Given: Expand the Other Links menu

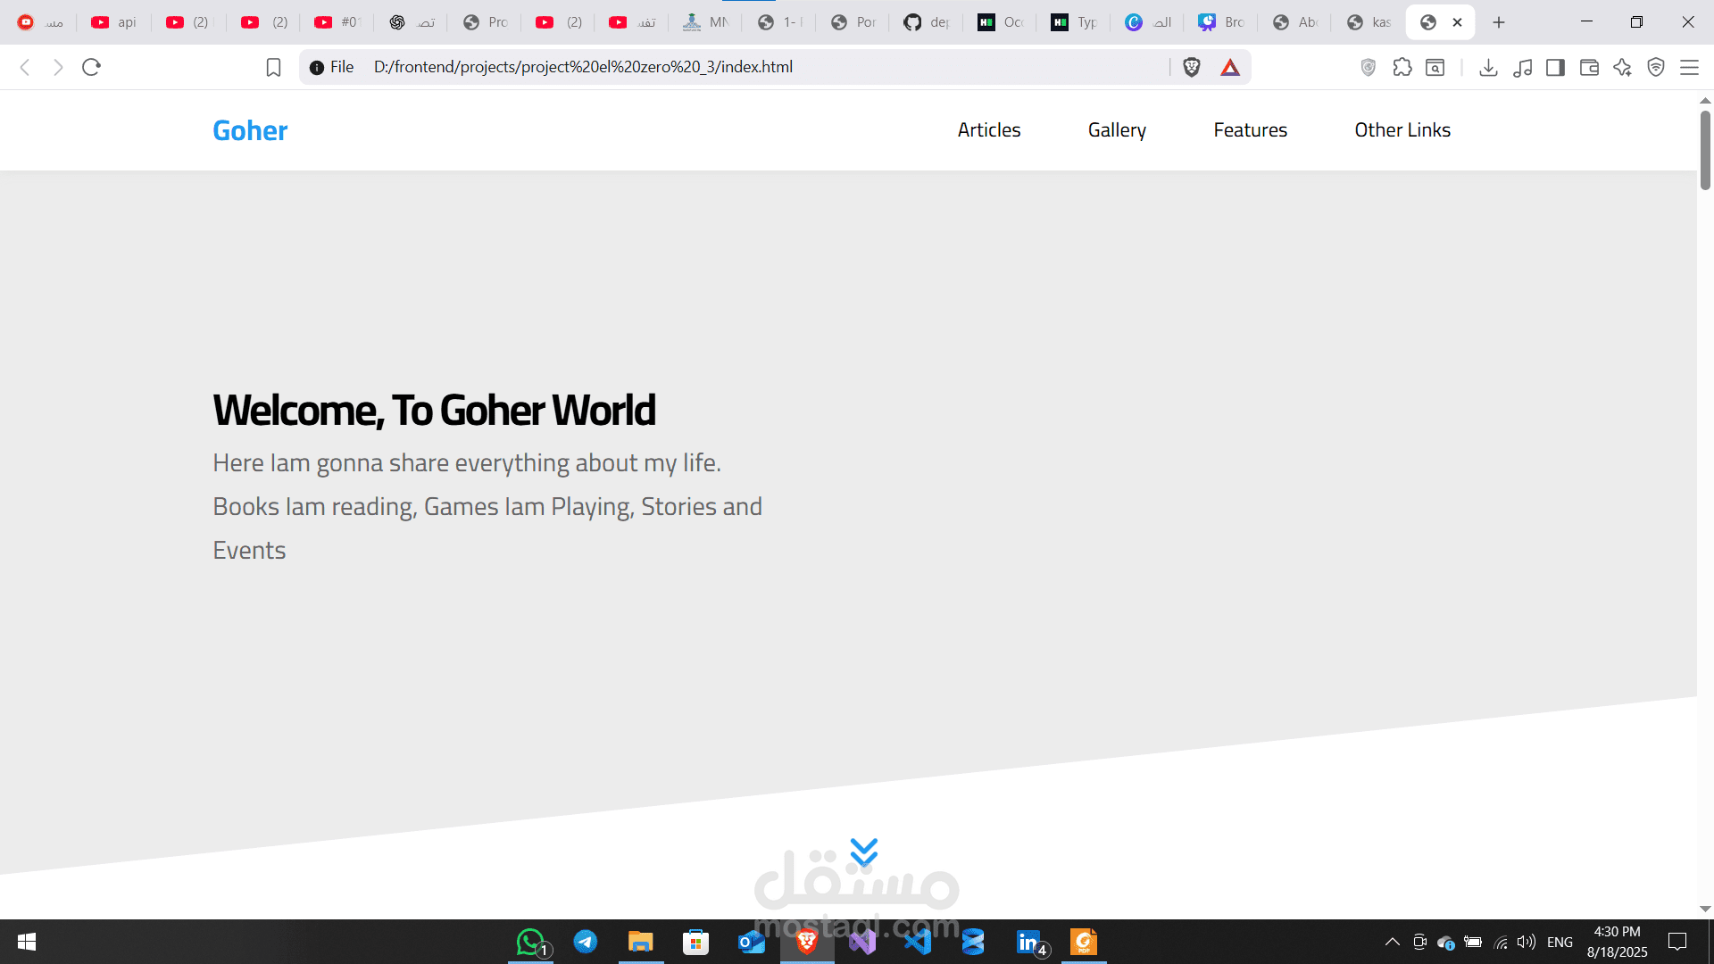Looking at the screenshot, I should tap(1402, 130).
